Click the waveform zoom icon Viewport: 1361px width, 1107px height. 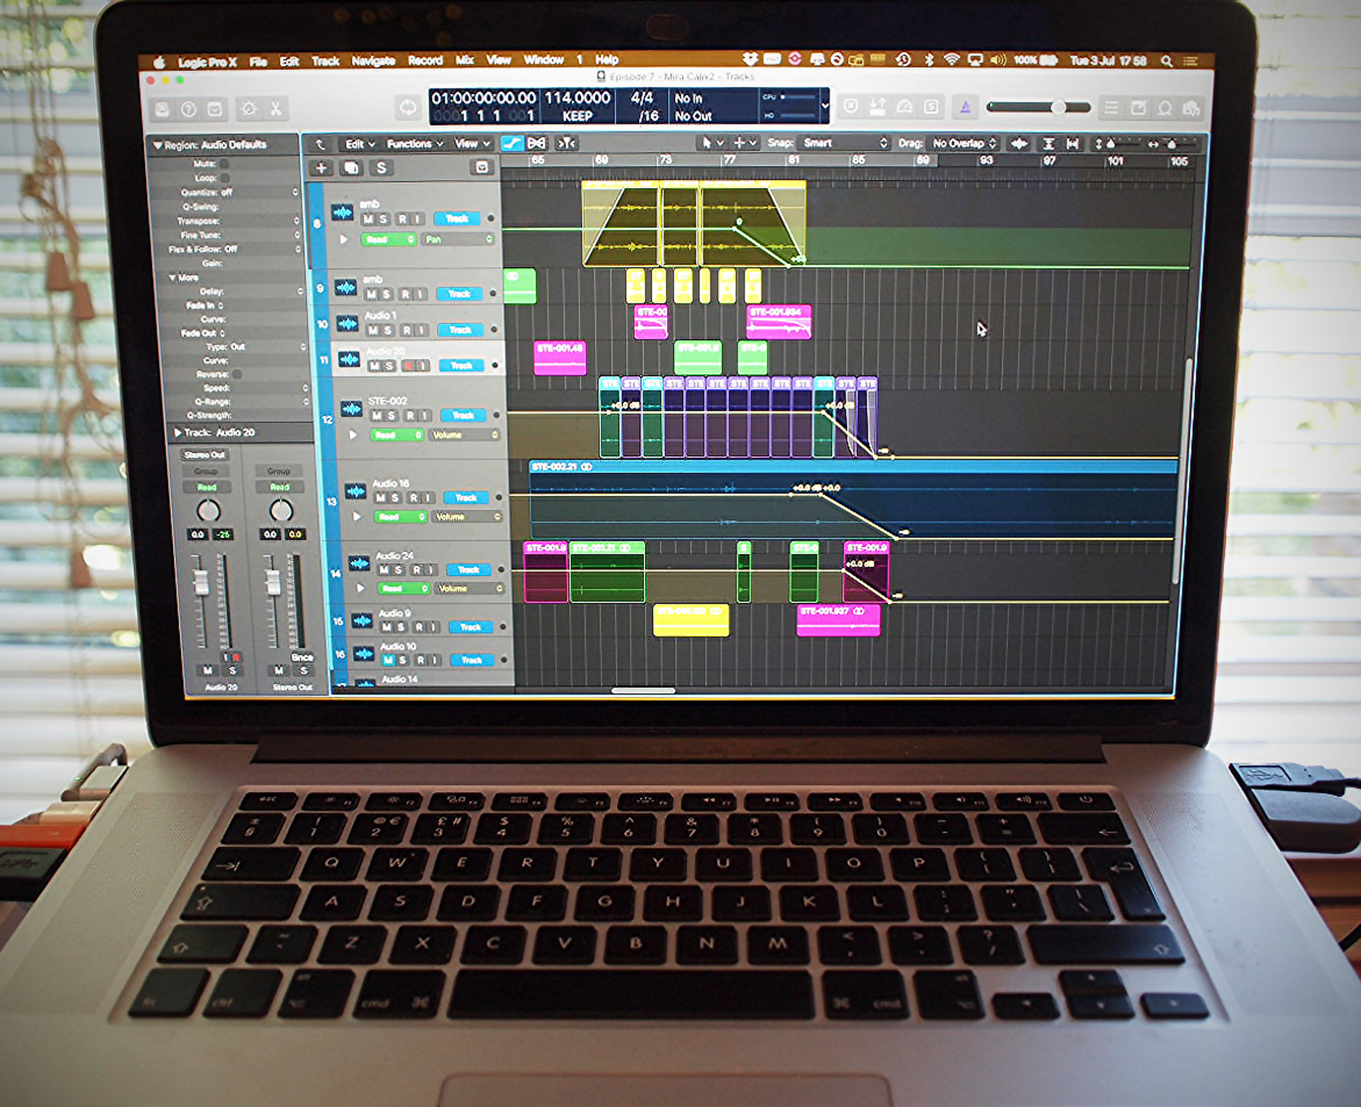1019,143
